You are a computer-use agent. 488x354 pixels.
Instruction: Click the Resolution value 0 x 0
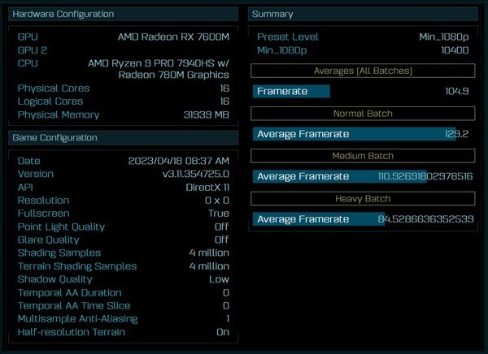(217, 201)
